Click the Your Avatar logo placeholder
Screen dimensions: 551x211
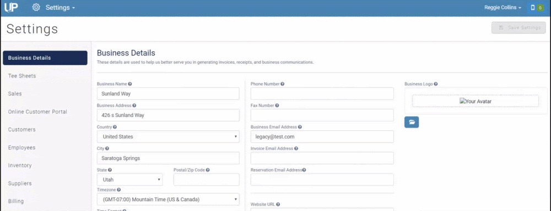tap(476, 101)
